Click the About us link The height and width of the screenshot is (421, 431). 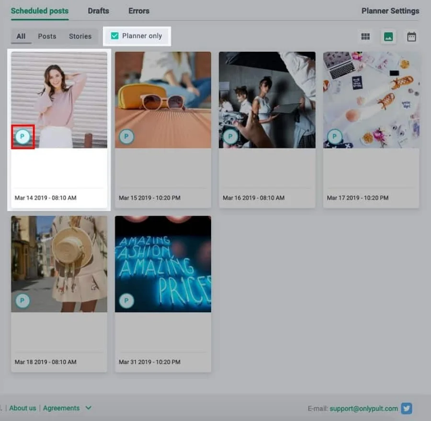[23, 408]
